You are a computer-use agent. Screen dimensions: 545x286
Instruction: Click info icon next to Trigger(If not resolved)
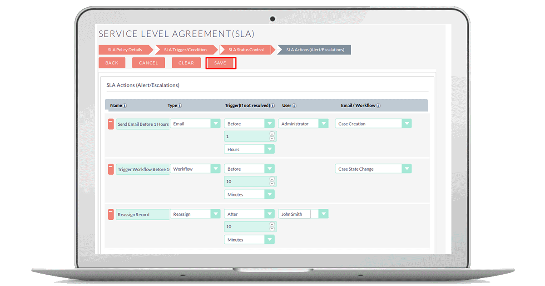273,106
